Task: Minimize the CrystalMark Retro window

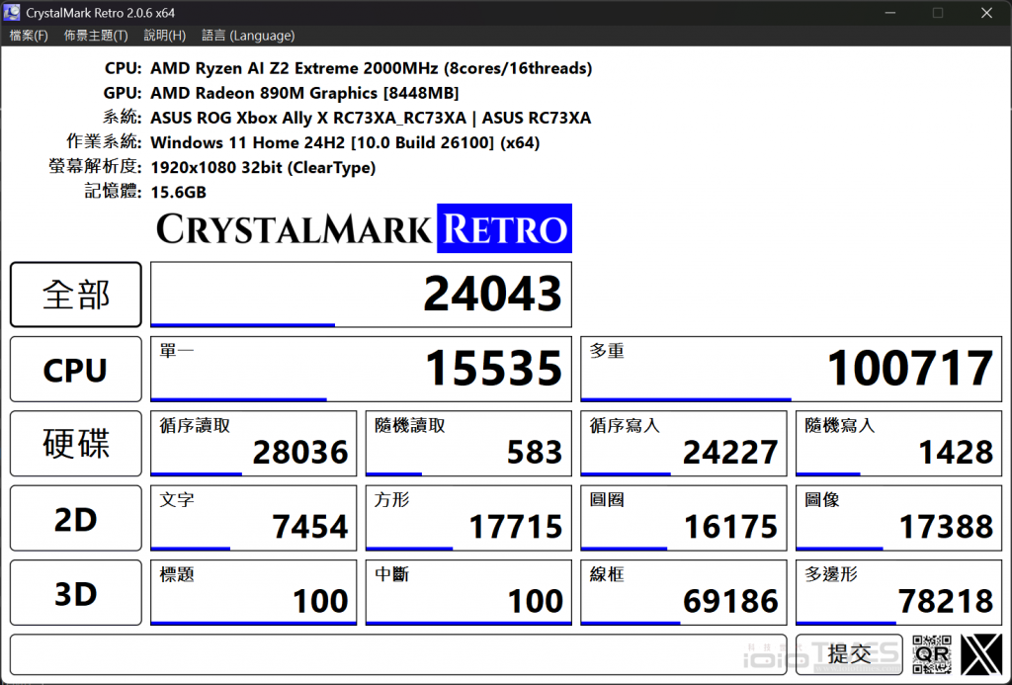Action: click(x=890, y=13)
